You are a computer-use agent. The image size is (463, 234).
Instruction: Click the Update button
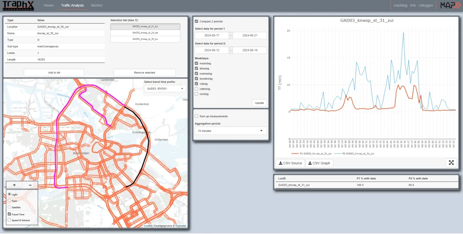(259, 103)
